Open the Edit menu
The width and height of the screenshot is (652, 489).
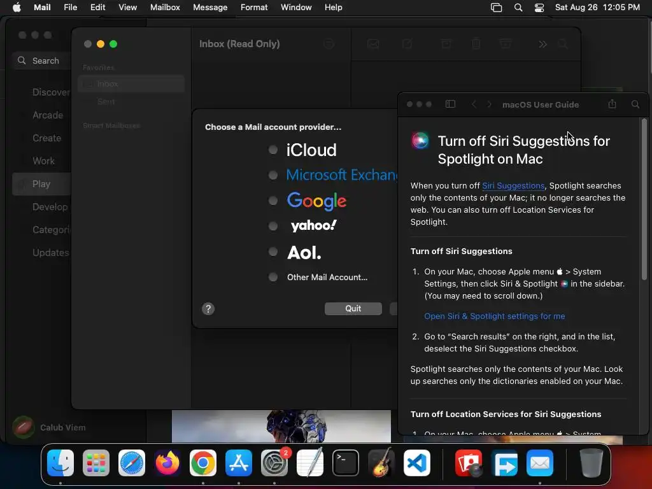(x=97, y=8)
